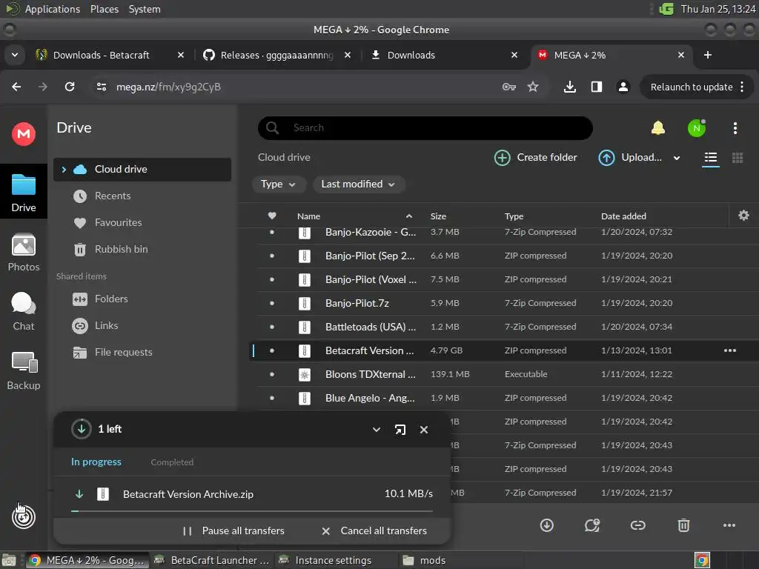Open more actions dots in bottom bar
The height and width of the screenshot is (569, 759).
pos(729,525)
